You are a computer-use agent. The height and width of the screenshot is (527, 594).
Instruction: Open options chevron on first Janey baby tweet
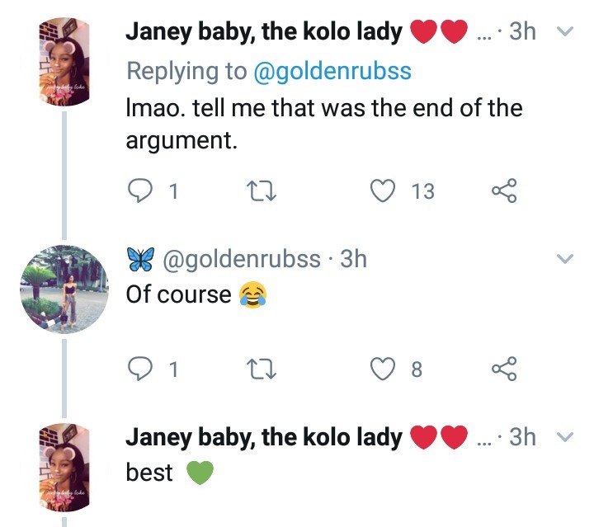click(565, 31)
